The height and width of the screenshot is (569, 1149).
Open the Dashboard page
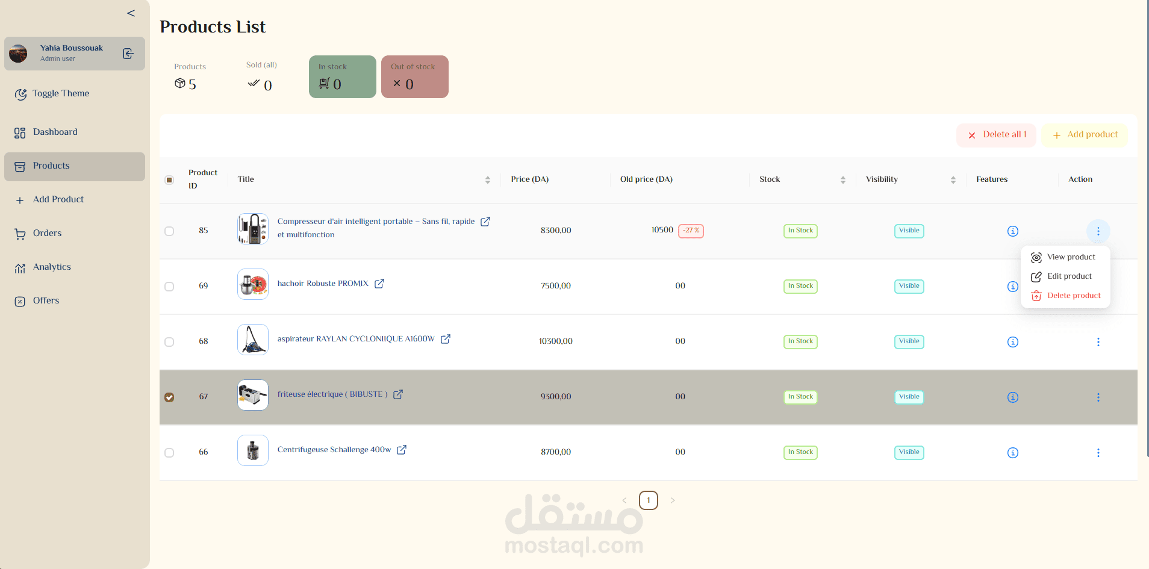click(x=75, y=132)
